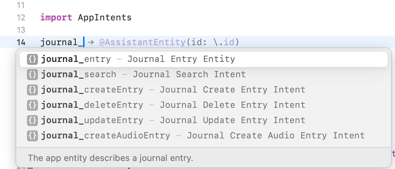
Task: Click the typed journal_ text on line 14
Action: point(62,42)
